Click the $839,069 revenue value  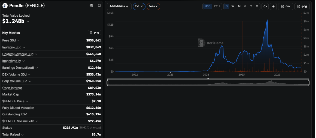point(93,47)
